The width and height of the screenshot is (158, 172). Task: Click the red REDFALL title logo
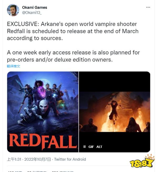(x=43, y=142)
